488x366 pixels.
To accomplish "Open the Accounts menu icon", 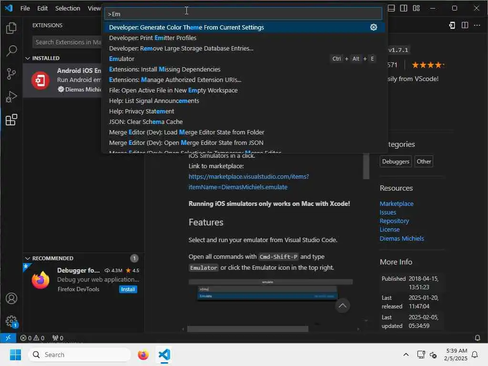I will [11, 298].
